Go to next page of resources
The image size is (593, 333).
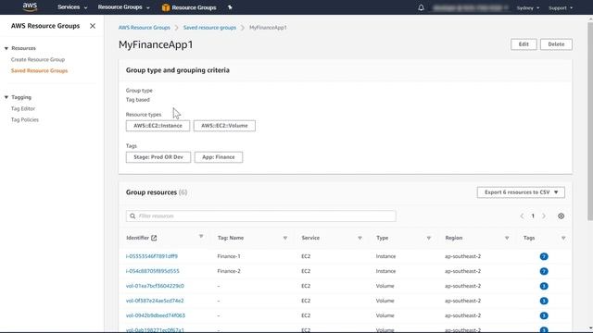pyautogui.click(x=544, y=216)
